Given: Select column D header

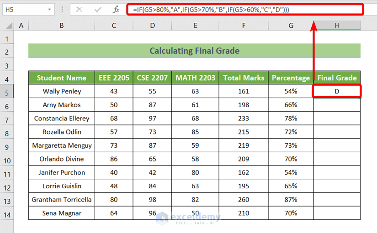Looking at the screenshot, I should point(153,26).
